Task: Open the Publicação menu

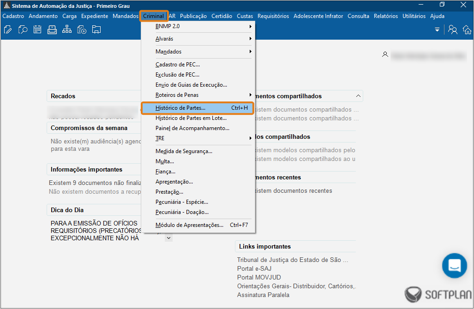Action: pyautogui.click(x=193, y=16)
